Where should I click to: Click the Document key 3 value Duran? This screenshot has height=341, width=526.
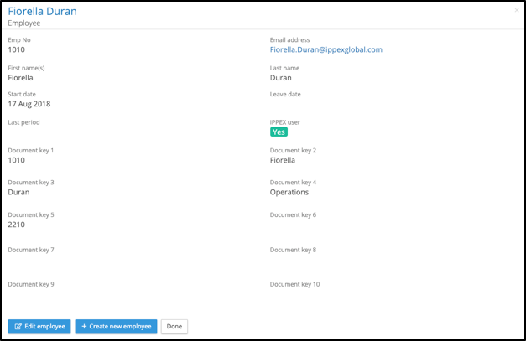[18, 192]
